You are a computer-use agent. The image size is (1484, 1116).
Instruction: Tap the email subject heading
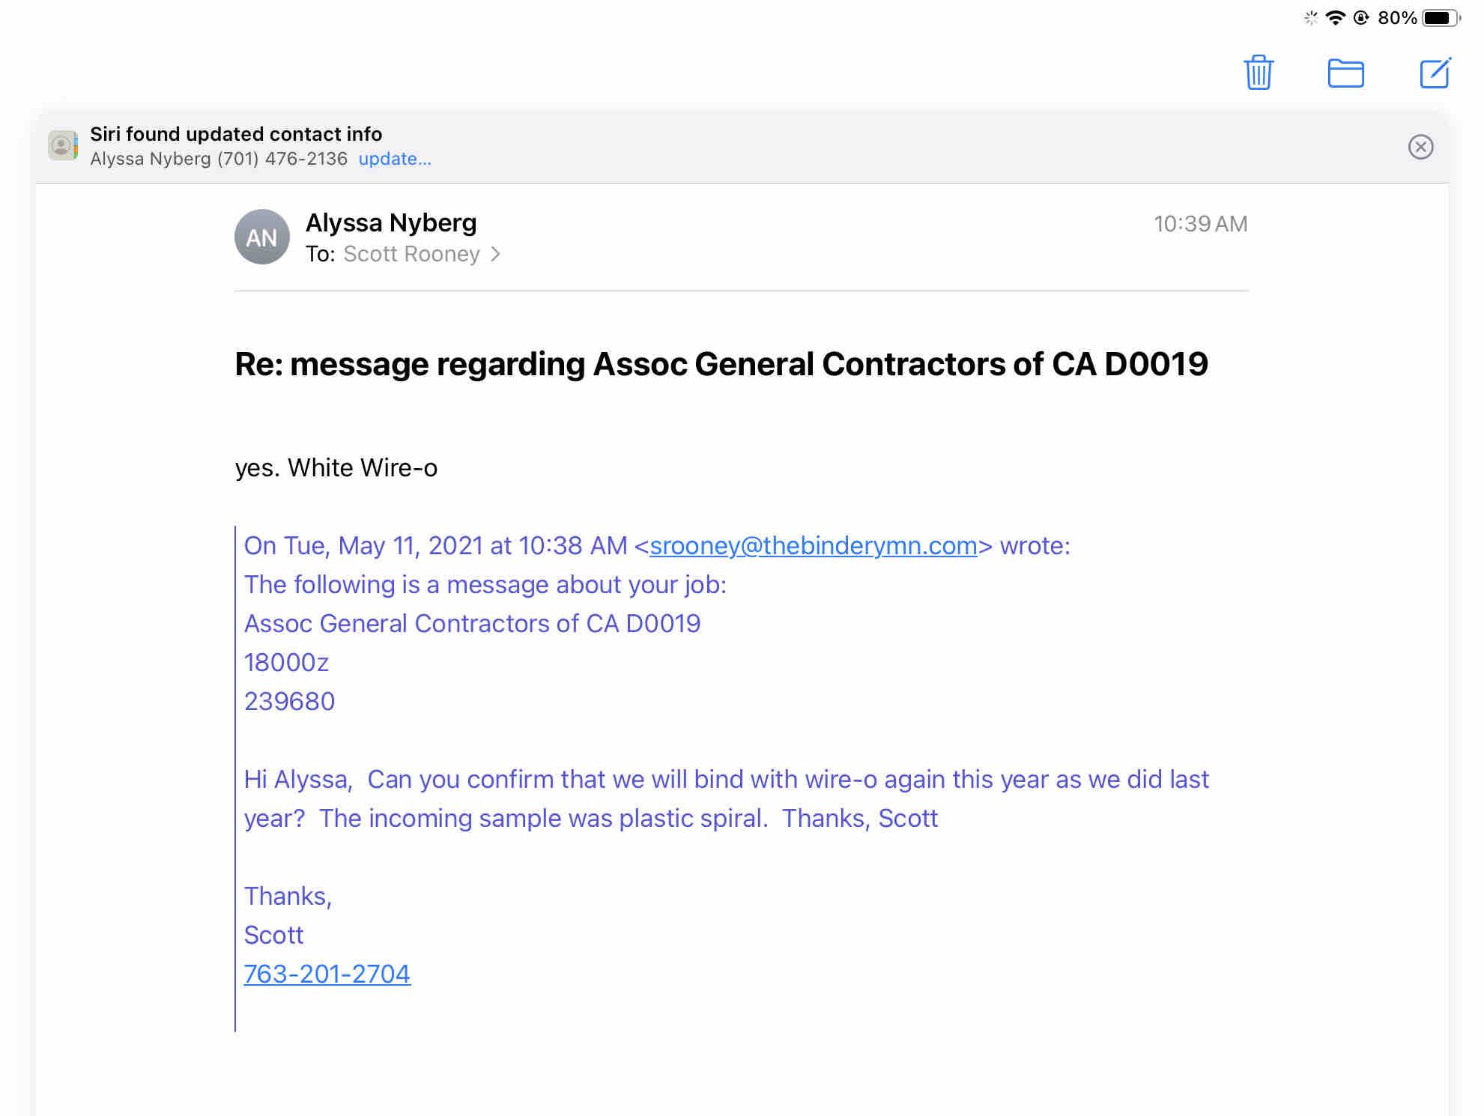click(x=721, y=364)
